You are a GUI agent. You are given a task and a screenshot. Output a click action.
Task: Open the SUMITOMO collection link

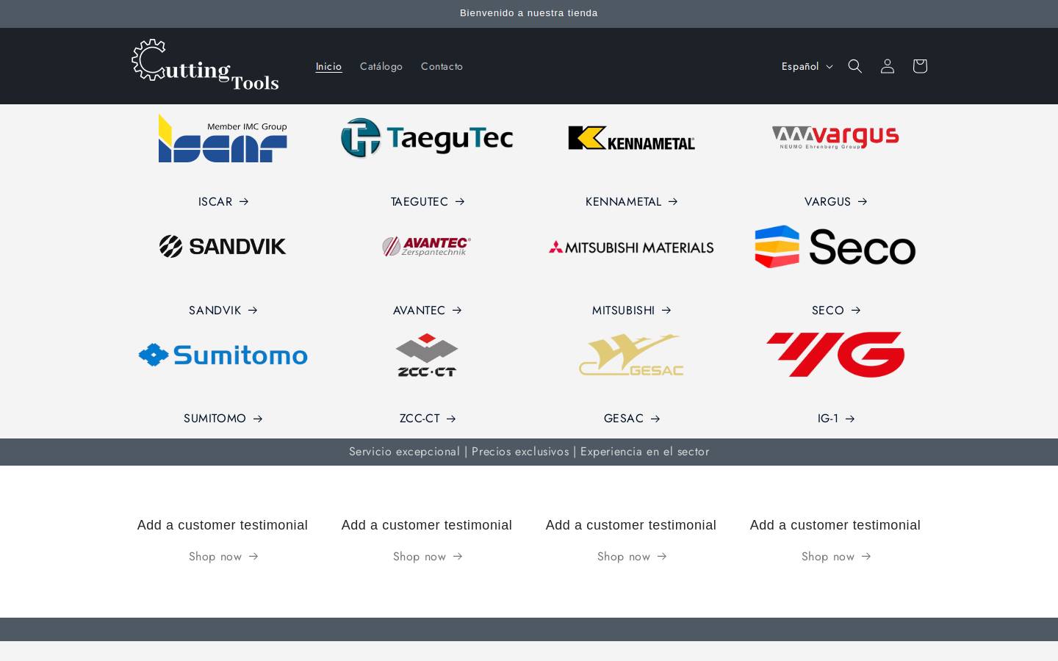click(223, 419)
